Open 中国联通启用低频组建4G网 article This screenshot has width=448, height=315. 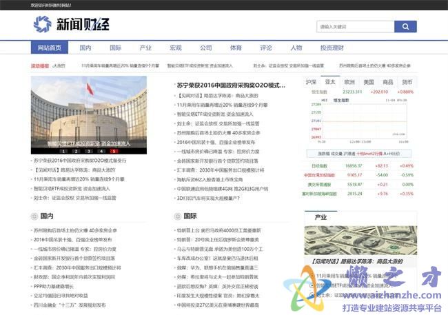pos(223,189)
